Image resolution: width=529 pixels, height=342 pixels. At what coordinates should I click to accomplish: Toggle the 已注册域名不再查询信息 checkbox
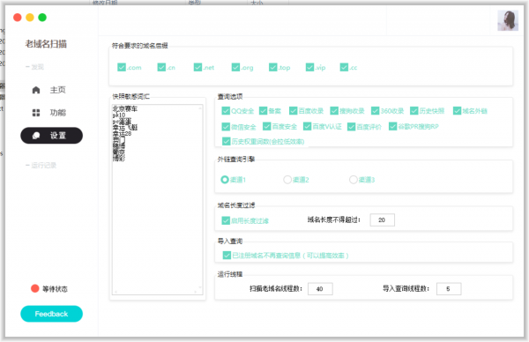tap(227, 256)
